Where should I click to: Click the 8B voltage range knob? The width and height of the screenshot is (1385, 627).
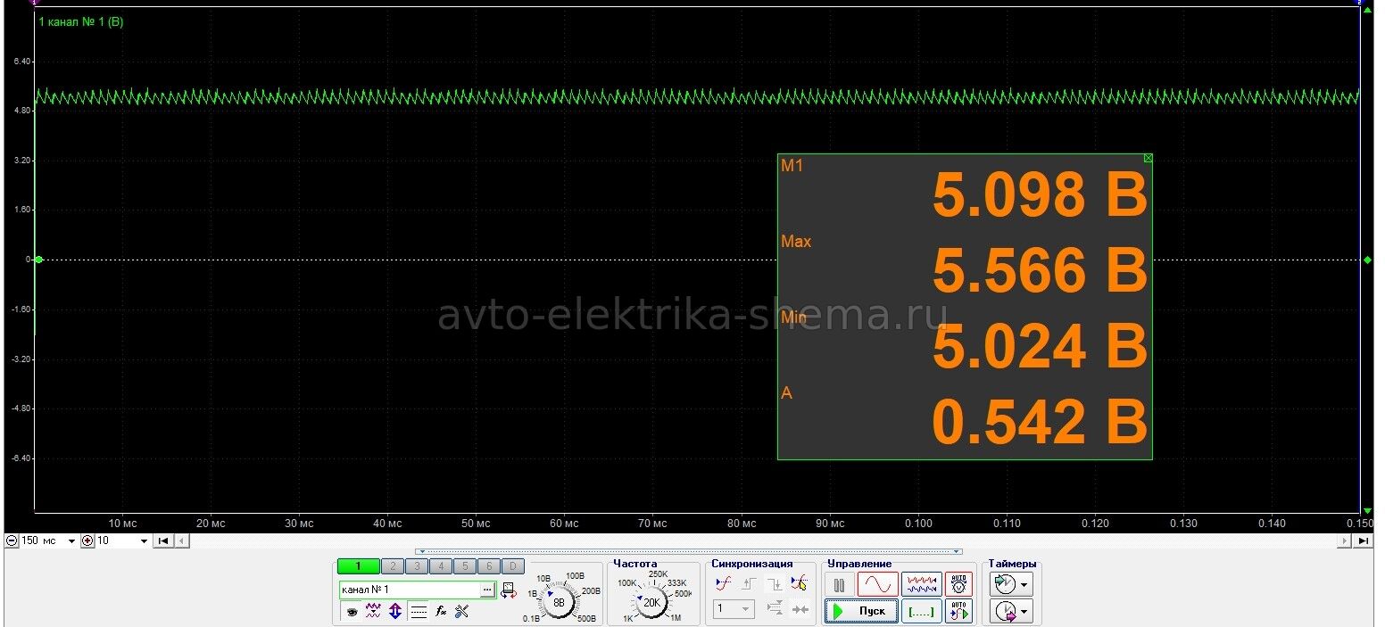[x=560, y=602]
